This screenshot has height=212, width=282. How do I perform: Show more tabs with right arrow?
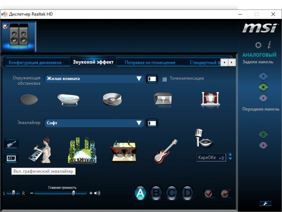[x=232, y=63]
